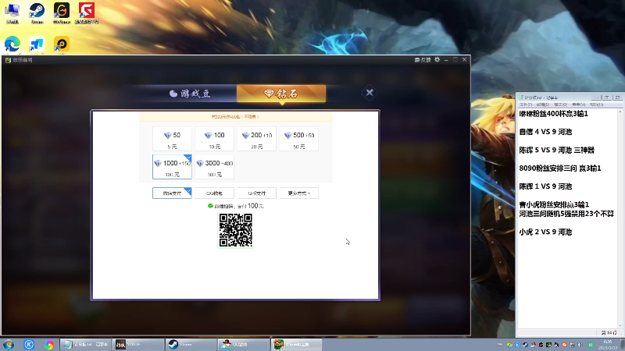Switch to the Steam taskbar button
The width and height of the screenshot is (625, 351).
(191, 344)
